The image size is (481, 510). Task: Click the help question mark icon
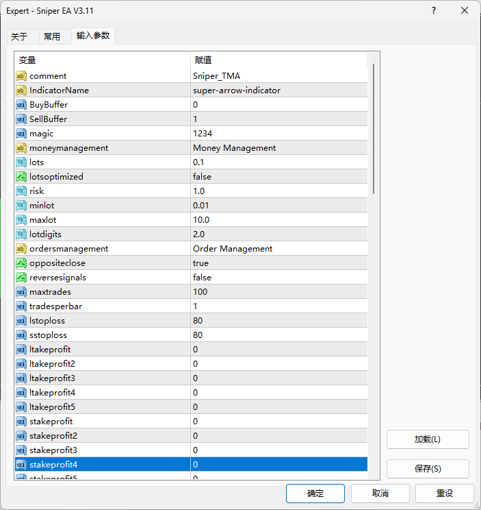click(x=434, y=11)
